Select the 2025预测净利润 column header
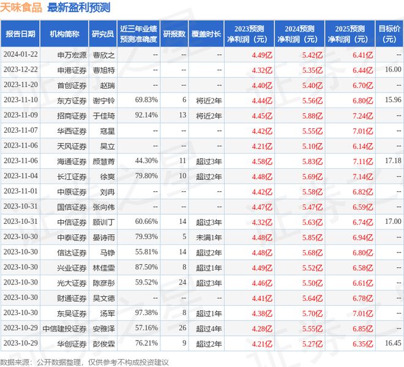The width and height of the screenshot is (404, 367). click(350, 34)
